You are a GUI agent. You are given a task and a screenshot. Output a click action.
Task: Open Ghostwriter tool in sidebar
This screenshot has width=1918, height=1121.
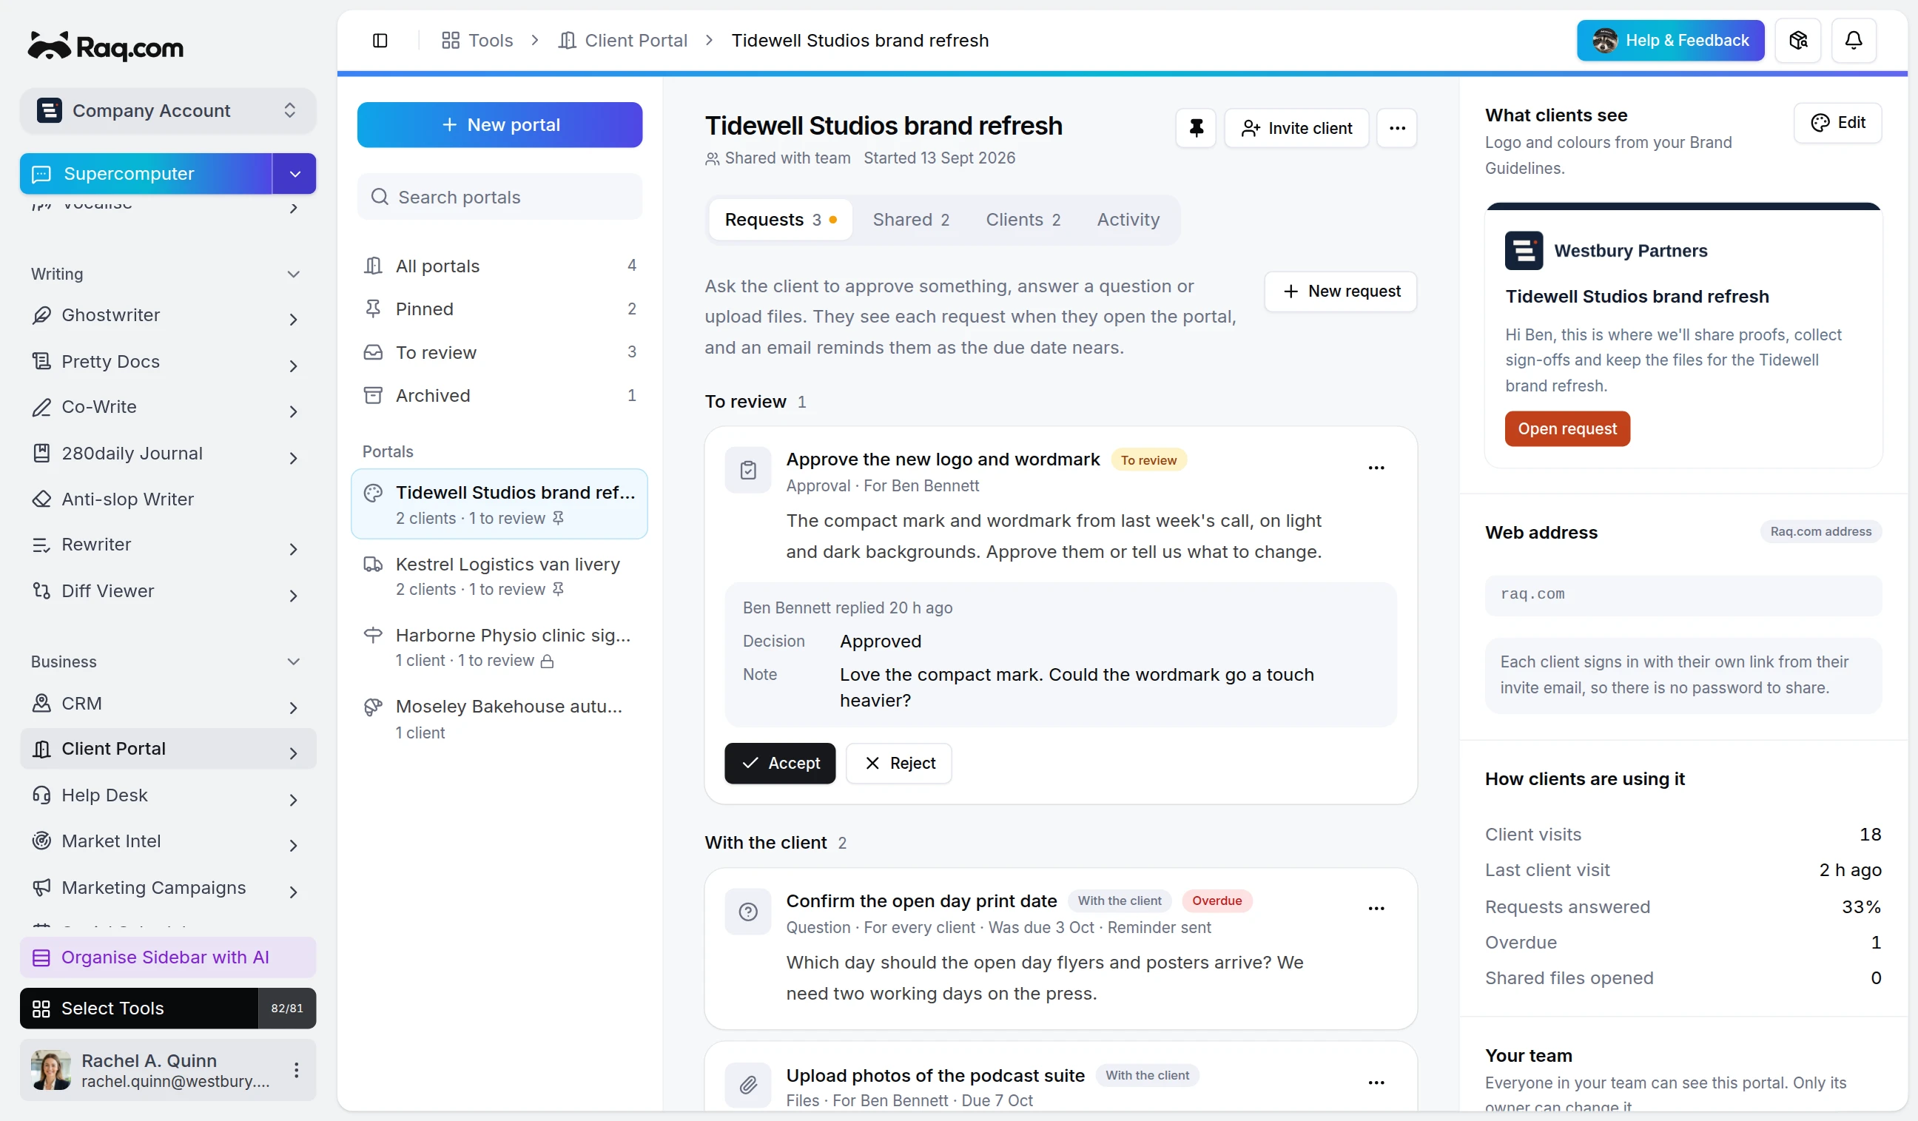pos(167,315)
